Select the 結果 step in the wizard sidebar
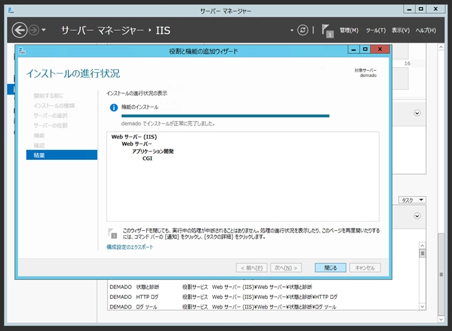 62,155
